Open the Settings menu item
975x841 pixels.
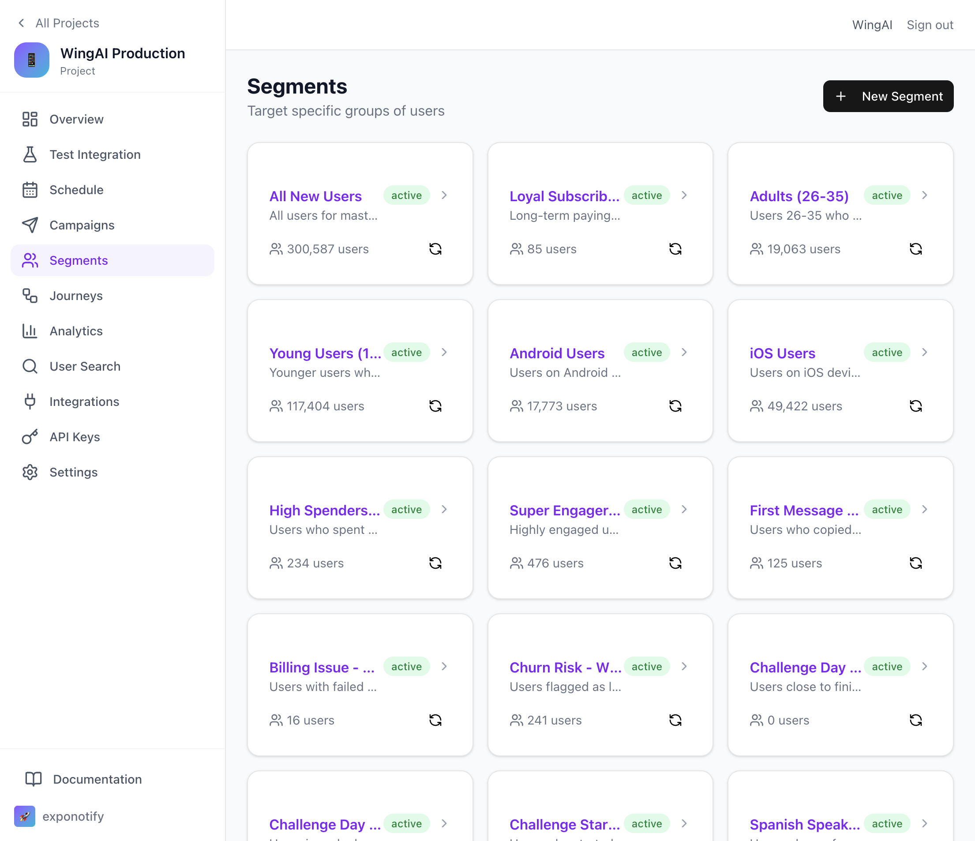click(73, 472)
